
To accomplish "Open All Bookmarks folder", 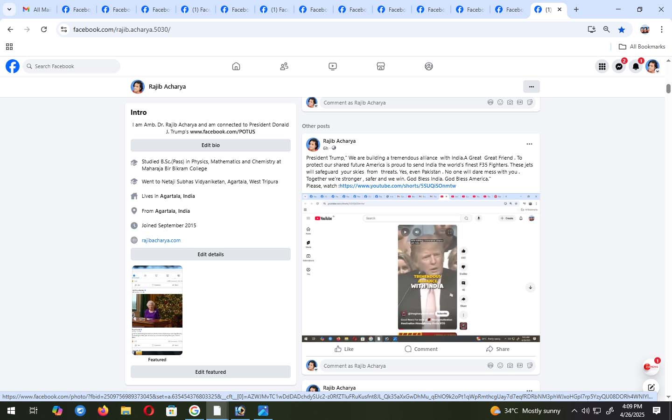I will pos(642,47).
